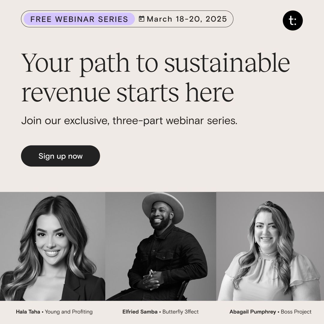Open the portrait photo captioned Elfried Samba
The image size is (324, 324).
coord(161,246)
